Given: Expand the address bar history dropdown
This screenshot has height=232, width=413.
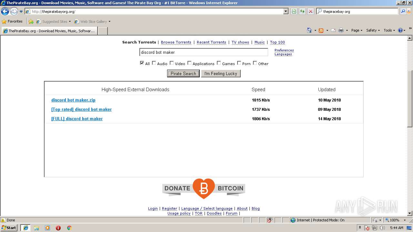Looking at the screenshot, I should [286, 11].
